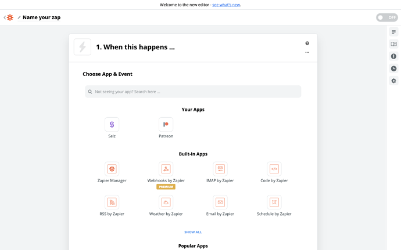Select the Patreon app icon
The image size is (401, 250).
(166, 124)
